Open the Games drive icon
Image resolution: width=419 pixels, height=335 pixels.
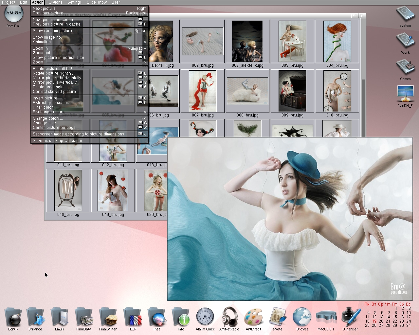click(x=405, y=67)
